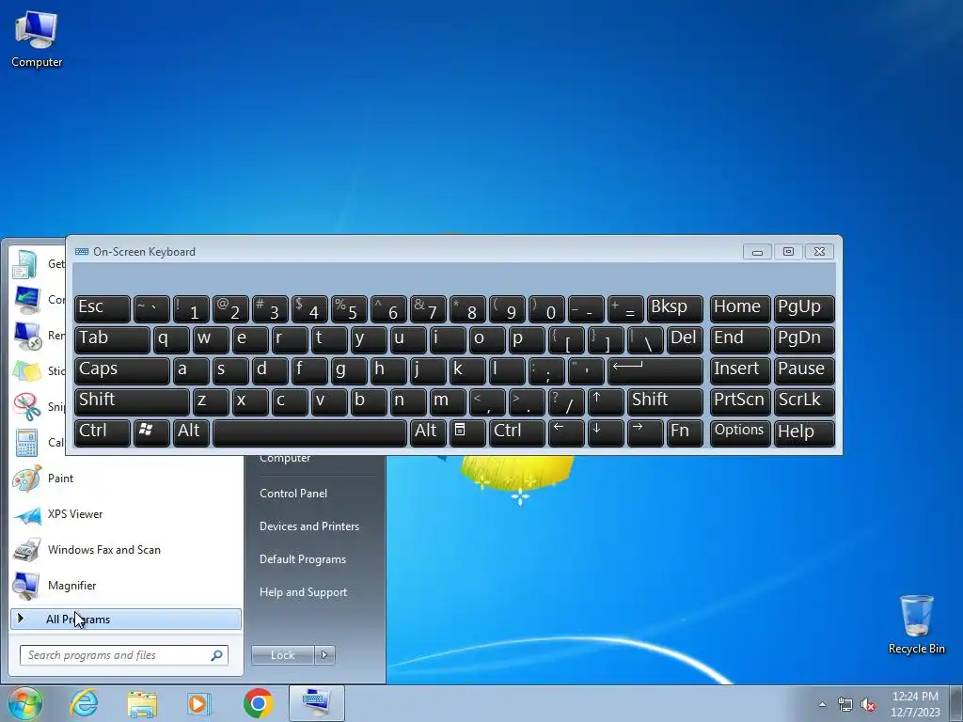Image resolution: width=963 pixels, height=722 pixels.
Task: Click the down arrow key on keyboard
Action: coord(606,432)
